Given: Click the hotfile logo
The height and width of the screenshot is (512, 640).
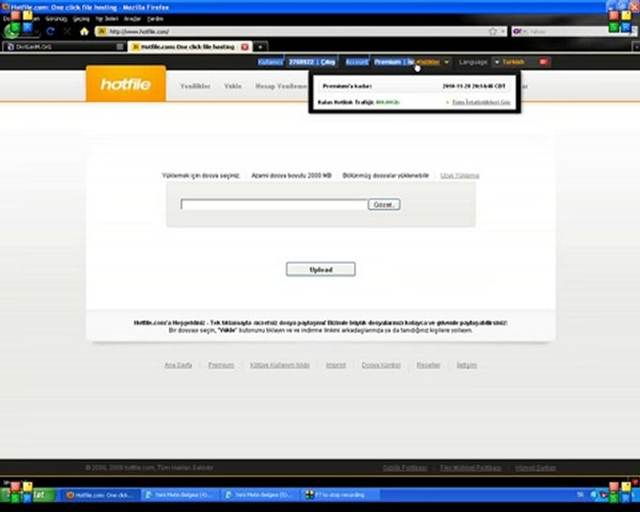Looking at the screenshot, I should pos(126,84).
